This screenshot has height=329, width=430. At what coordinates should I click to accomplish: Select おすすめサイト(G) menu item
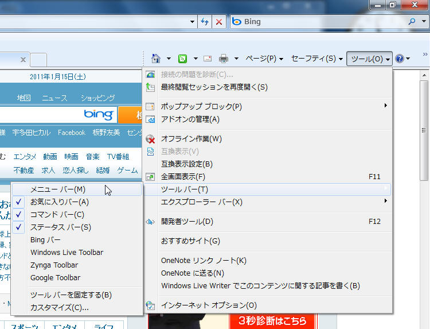(x=268, y=241)
